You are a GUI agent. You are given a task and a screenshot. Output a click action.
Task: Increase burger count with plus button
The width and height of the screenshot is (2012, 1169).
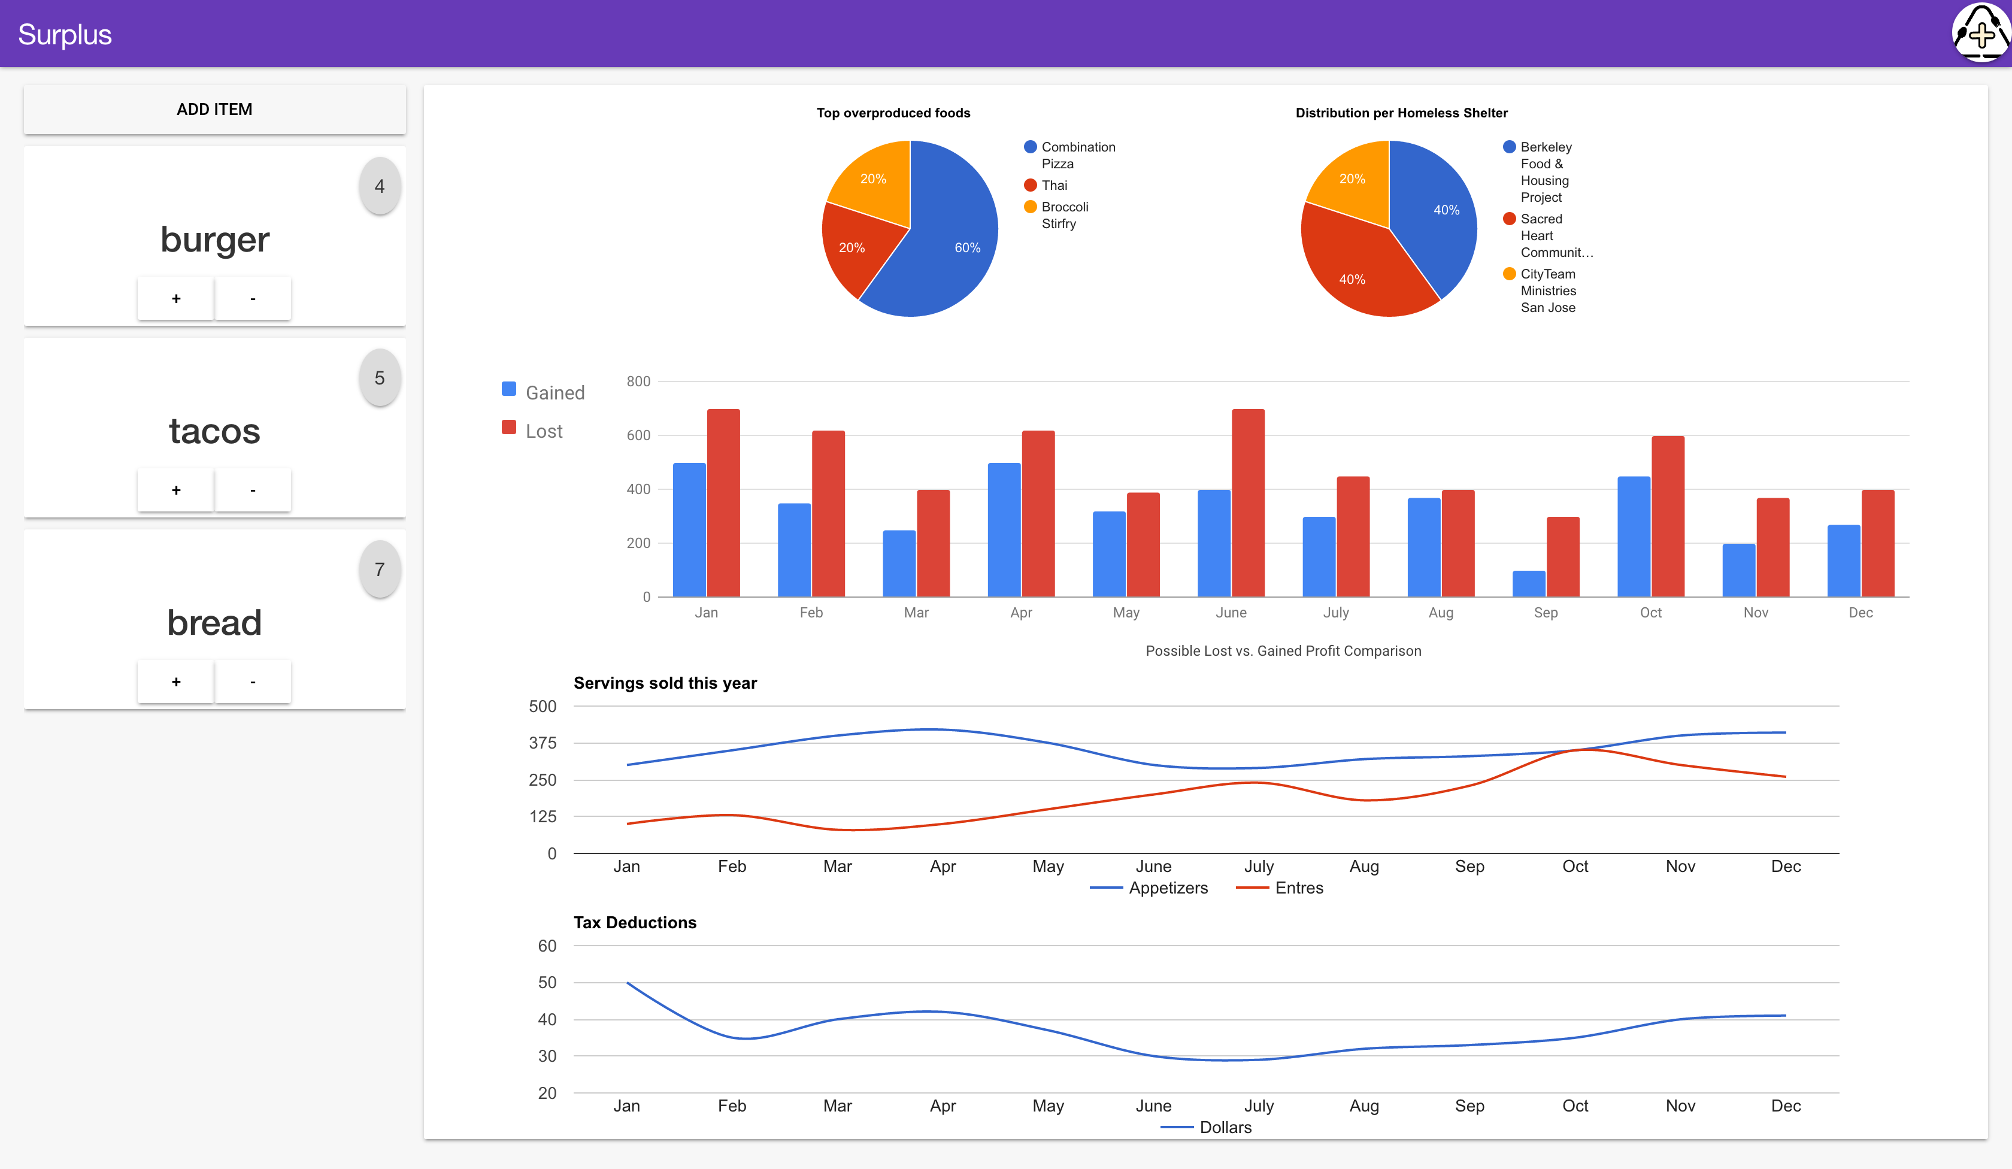(175, 299)
